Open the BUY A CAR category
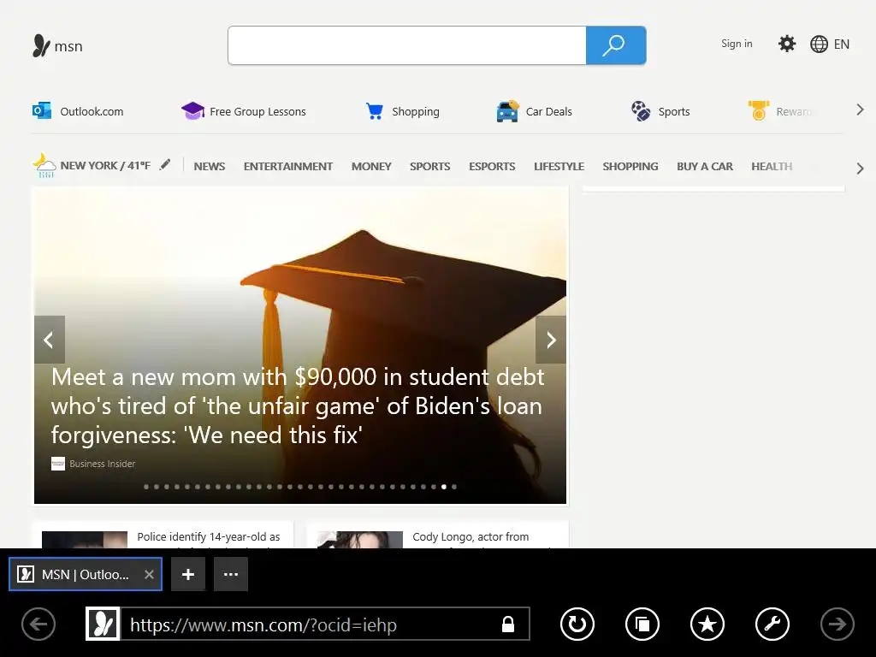 [x=705, y=167]
